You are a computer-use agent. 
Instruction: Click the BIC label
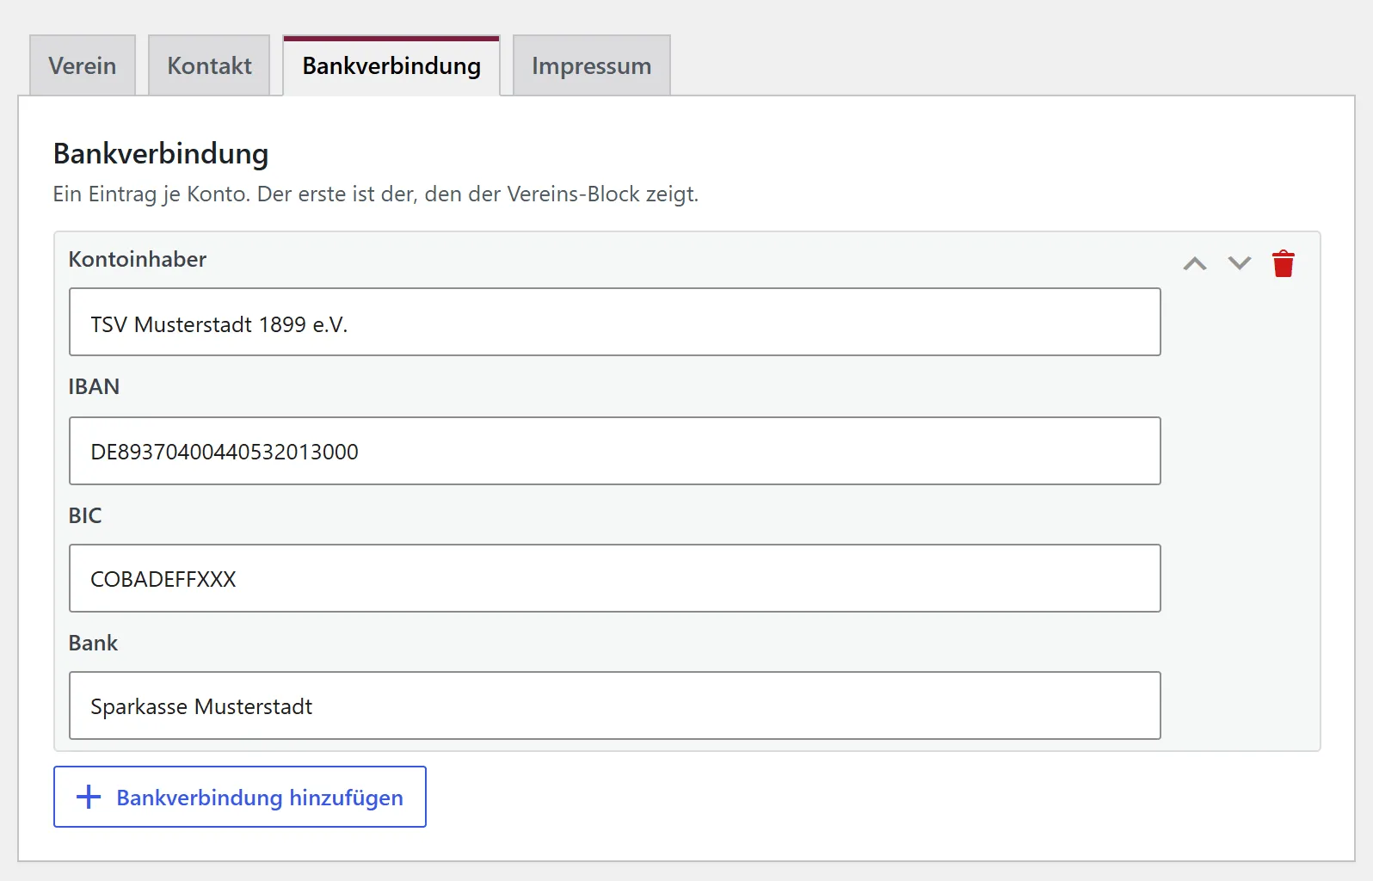85,515
